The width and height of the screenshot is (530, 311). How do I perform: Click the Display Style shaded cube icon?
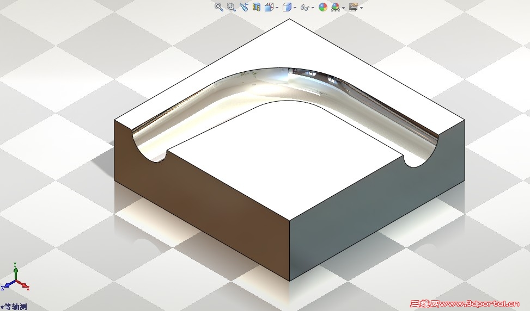click(287, 7)
